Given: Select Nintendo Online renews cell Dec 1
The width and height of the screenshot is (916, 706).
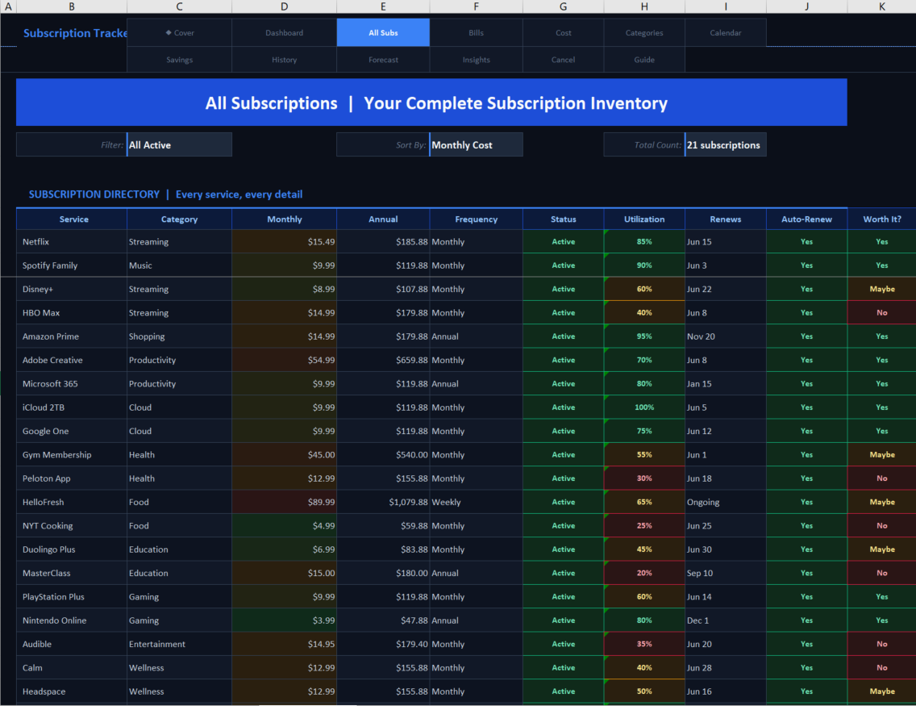Looking at the screenshot, I should (x=726, y=620).
